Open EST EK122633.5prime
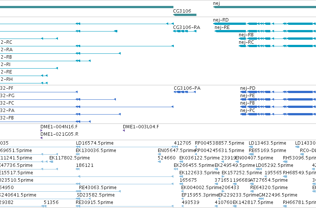Screen dimensions: 316x208 pyautogui.click(x=199, y=173)
